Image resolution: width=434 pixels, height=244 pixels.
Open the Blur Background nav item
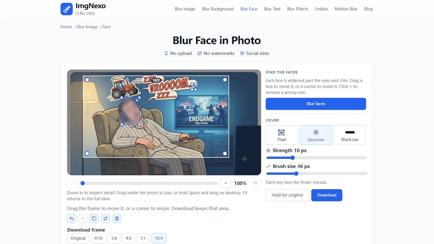(218, 9)
